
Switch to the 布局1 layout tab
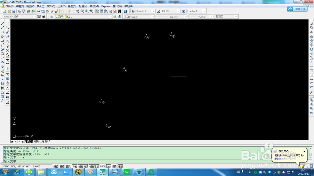point(37,141)
